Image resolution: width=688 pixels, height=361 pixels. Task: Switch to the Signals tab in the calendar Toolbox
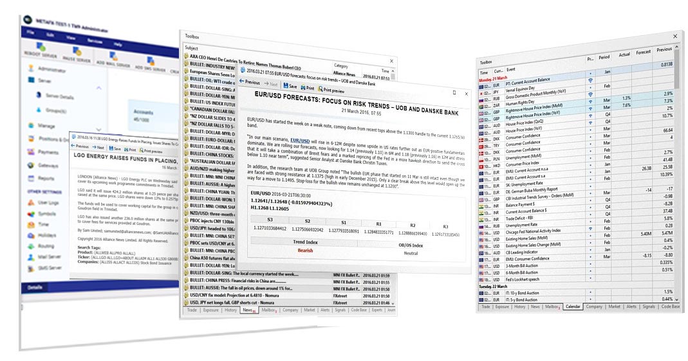[x=649, y=306]
